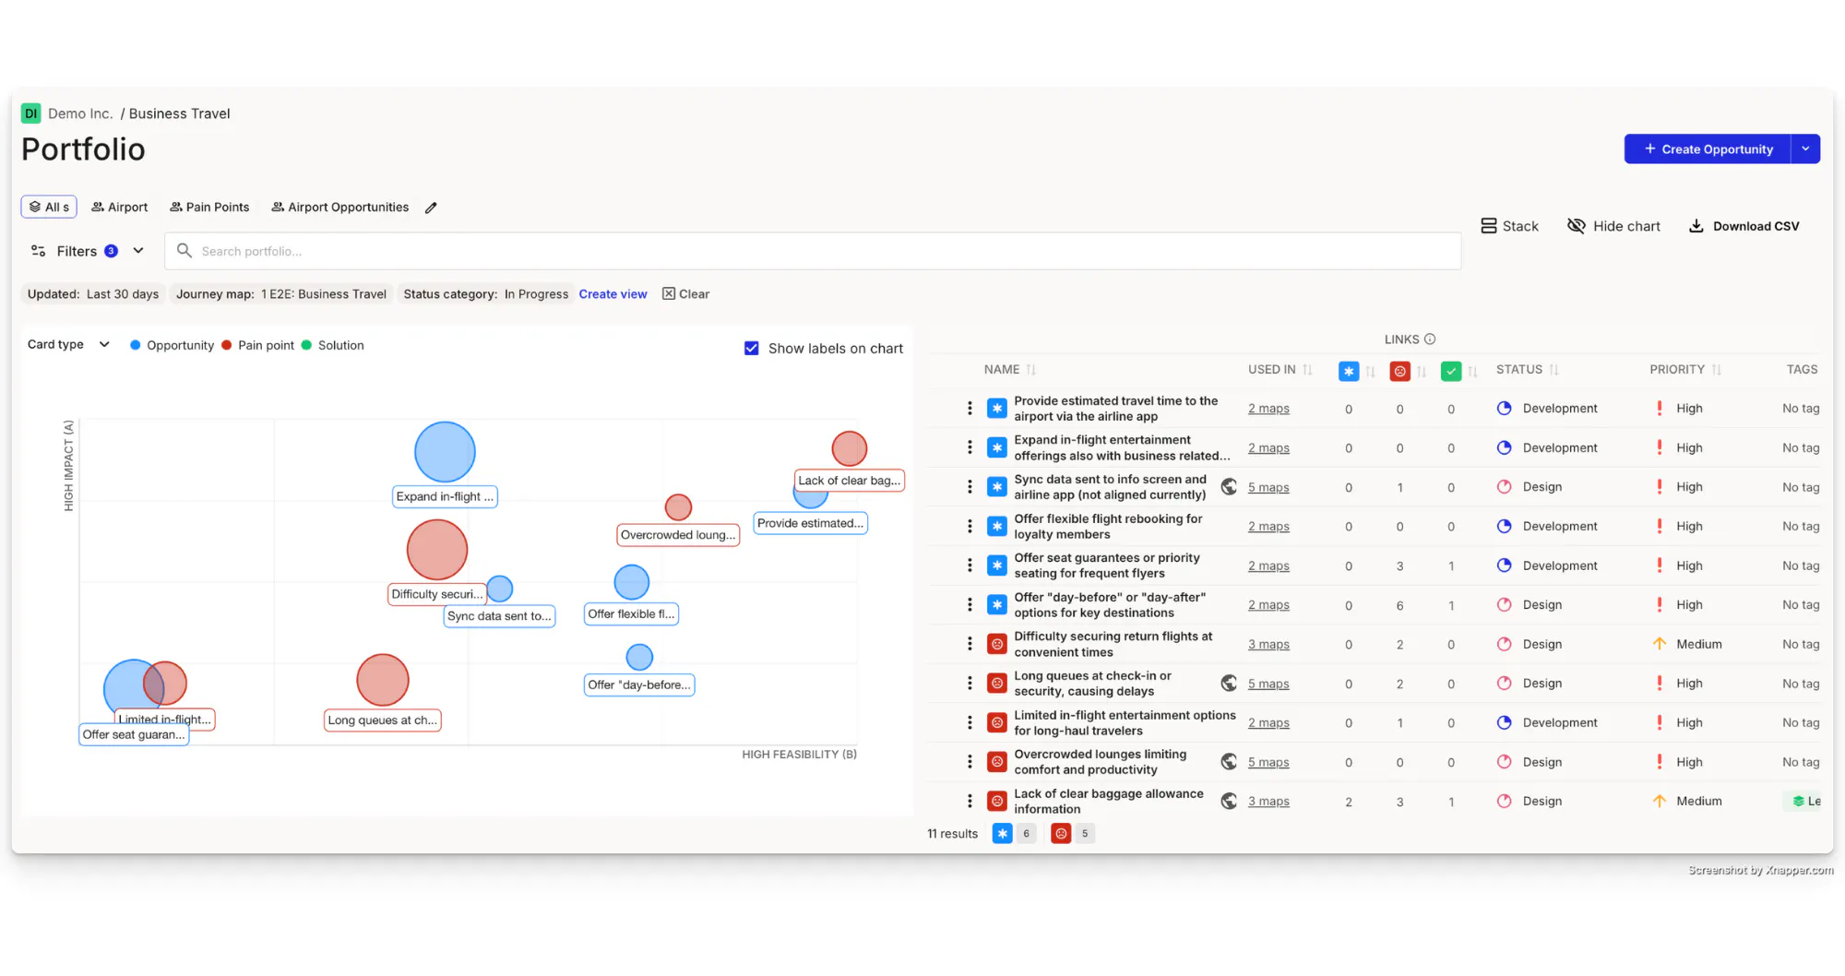
Task: Toggle Solution legend item
Action: pyautogui.click(x=332, y=345)
